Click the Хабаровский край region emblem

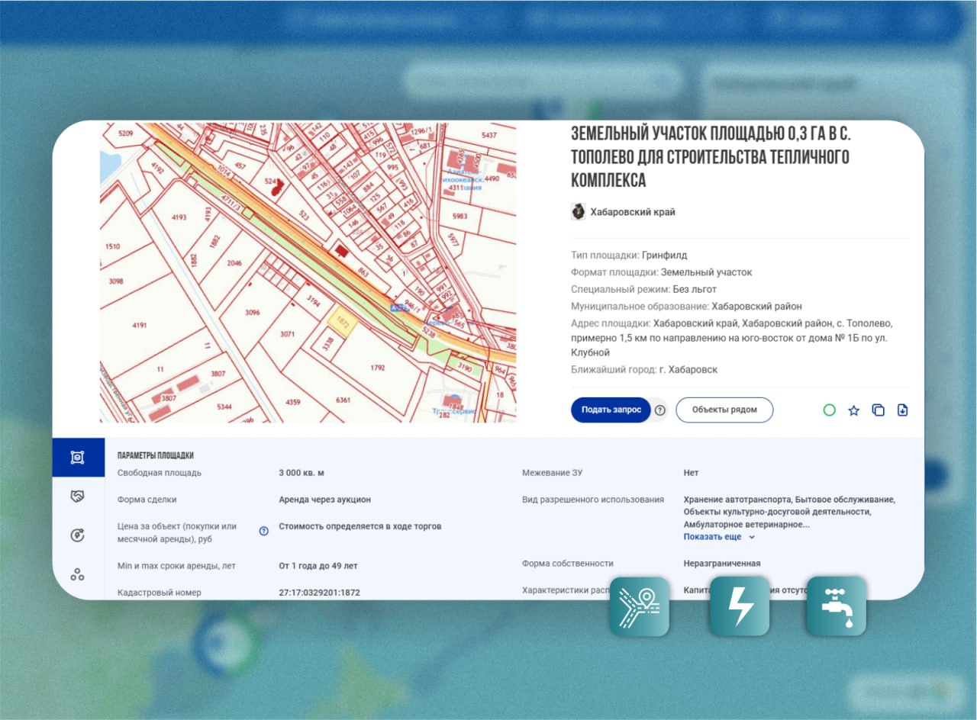[x=579, y=212]
